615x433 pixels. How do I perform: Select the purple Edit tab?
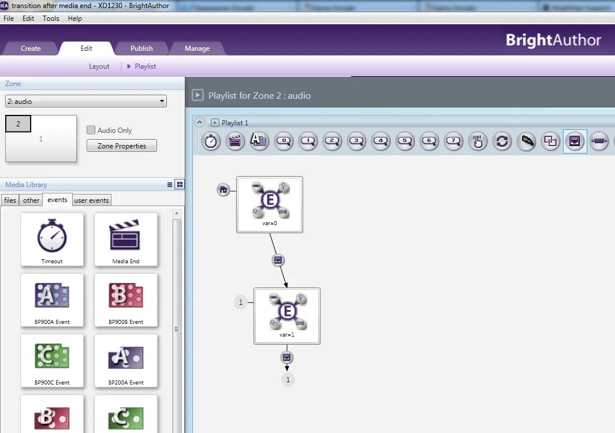click(x=86, y=48)
